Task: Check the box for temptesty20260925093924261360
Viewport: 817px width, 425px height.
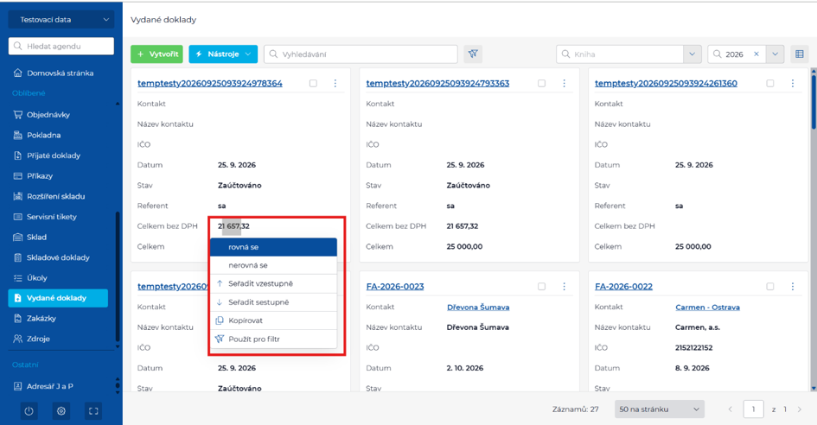Action: pos(770,83)
